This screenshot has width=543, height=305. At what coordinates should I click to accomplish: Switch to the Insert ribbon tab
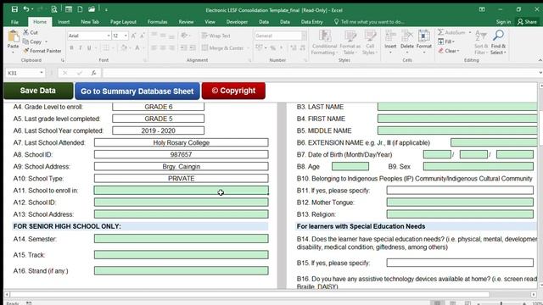tap(64, 22)
